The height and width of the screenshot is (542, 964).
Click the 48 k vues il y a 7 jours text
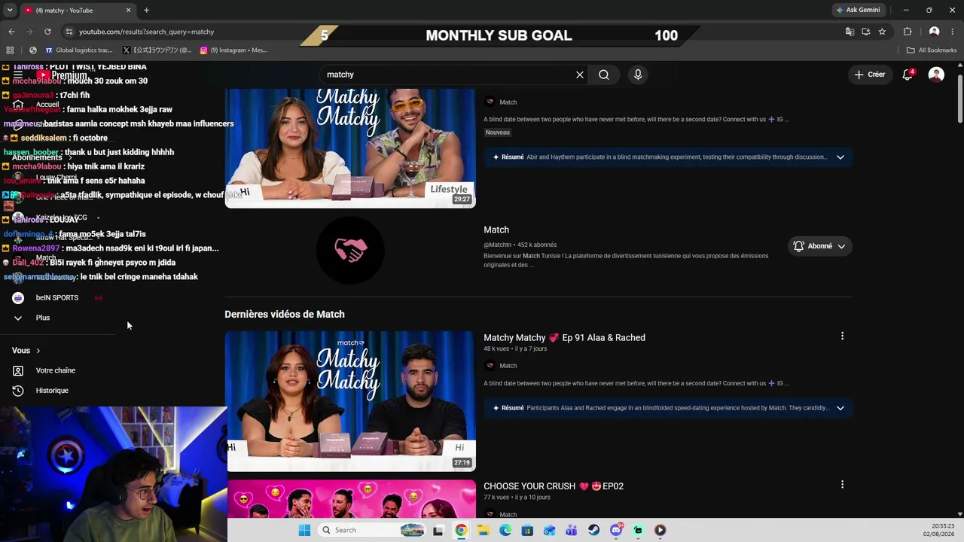pyautogui.click(x=515, y=349)
